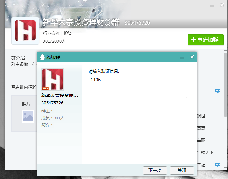Open member 美丽 in the list
228x179 pixels.
pyautogui.click(x=201, y=140)
